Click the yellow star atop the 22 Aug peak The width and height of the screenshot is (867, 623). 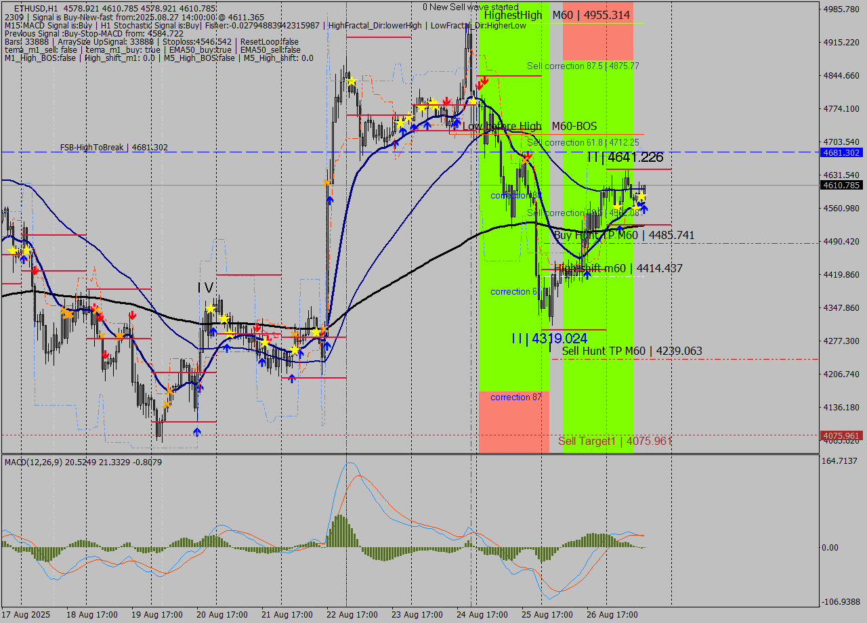click(x=352, y=82)
